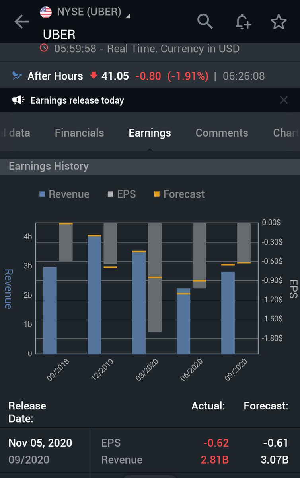
Task: Tap the 09/2020 period label under date
Action: pyautogui.click(x=29, y=460)
